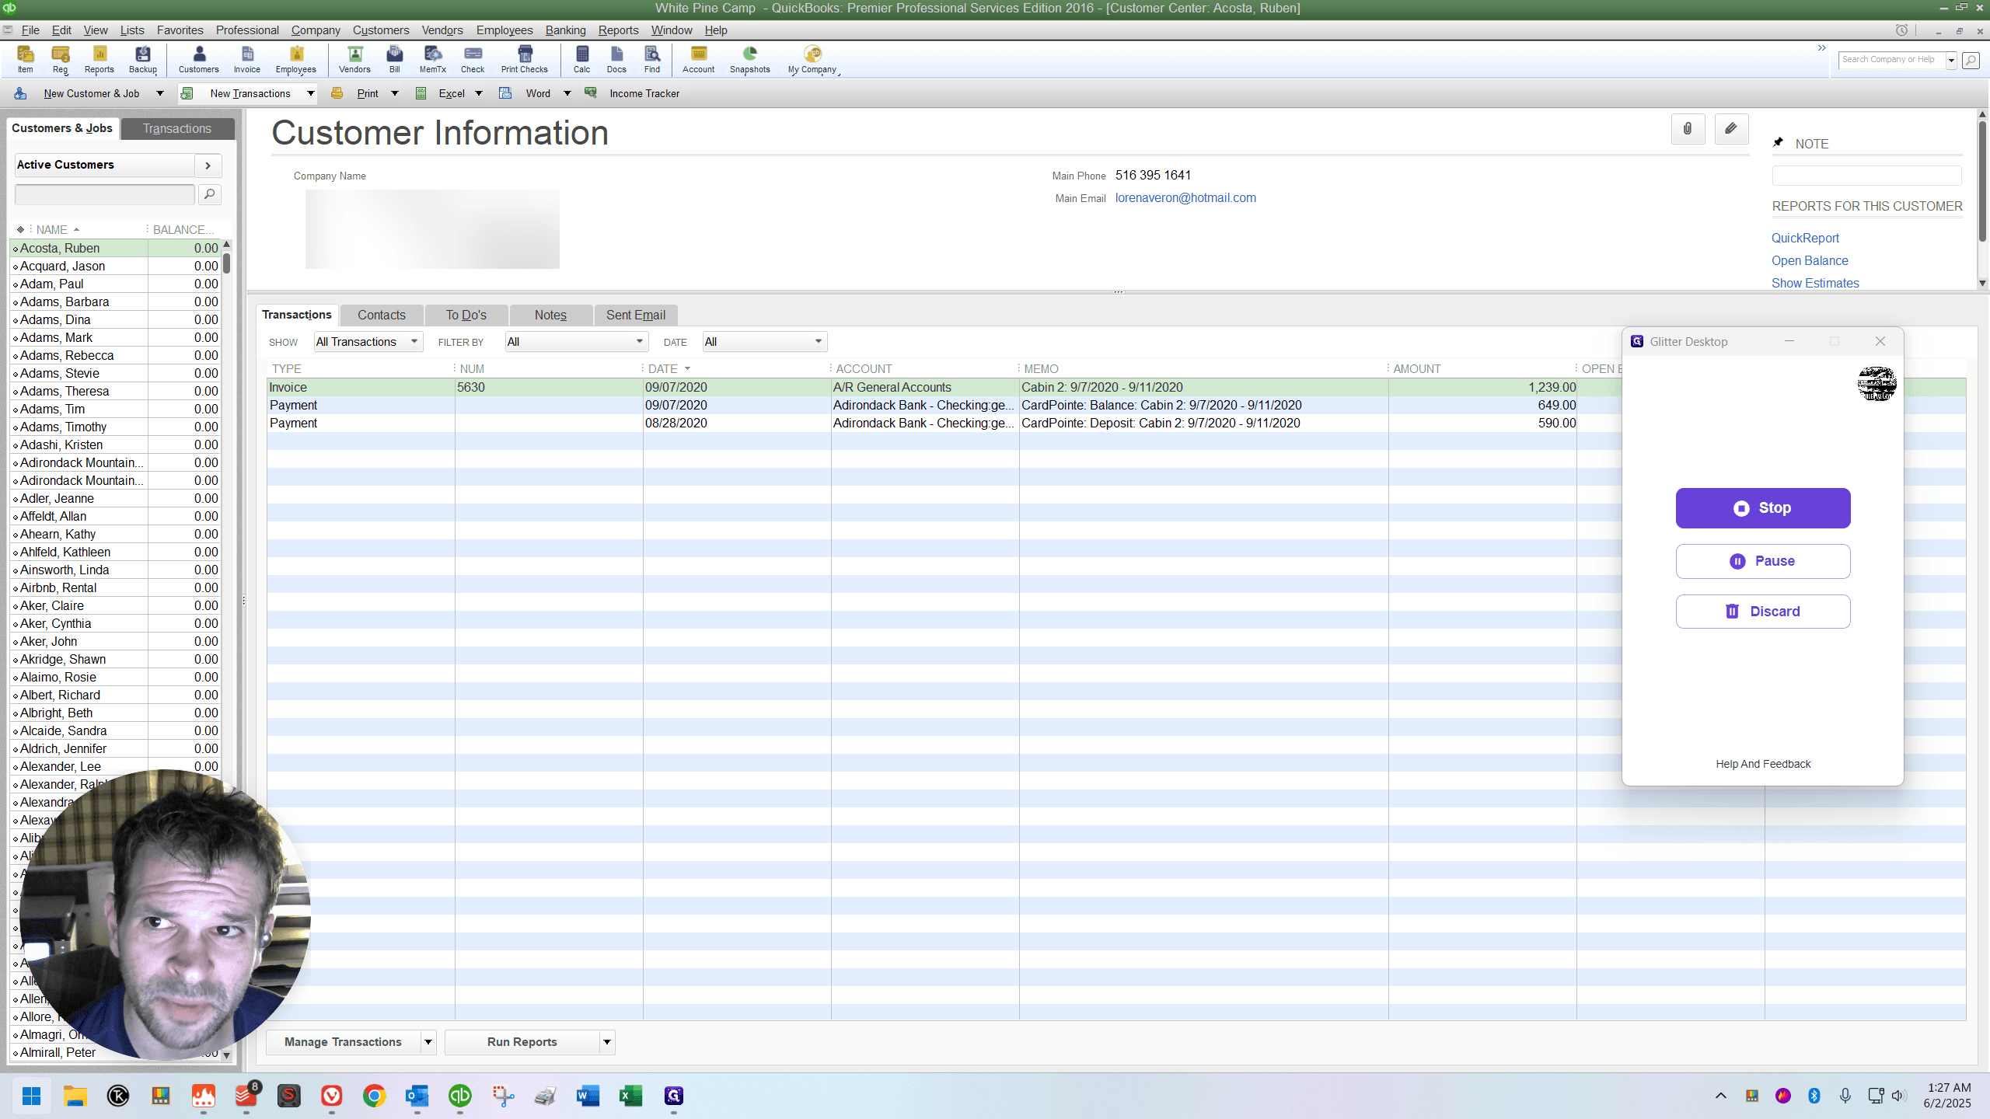Click the note pushpin icon
Image resolution: width=1990 pixels, height=1119 pixels.
1778,143
